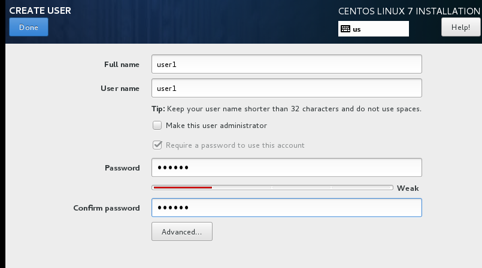Enable Make this user administrator checkbox
482x268 pixels.
coord(157,125)
